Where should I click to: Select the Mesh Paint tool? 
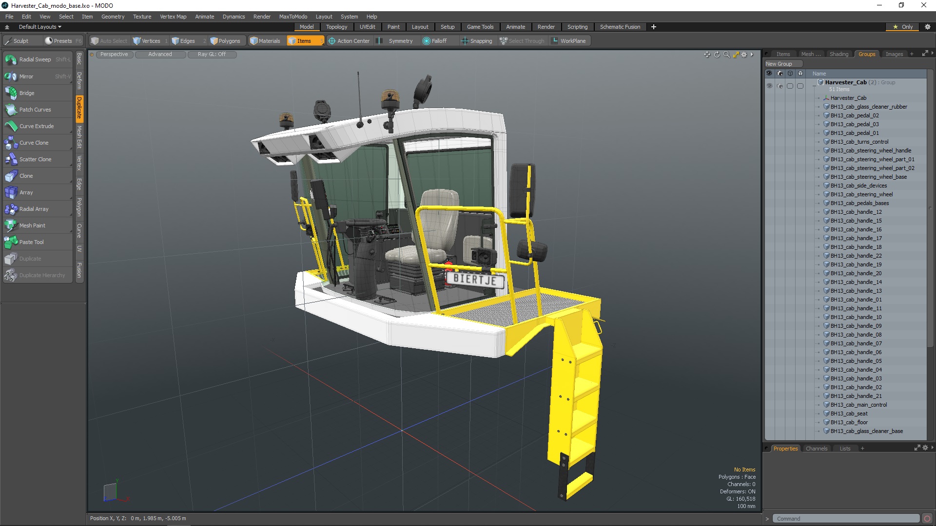pyautogui.click(x=32, y=225)
